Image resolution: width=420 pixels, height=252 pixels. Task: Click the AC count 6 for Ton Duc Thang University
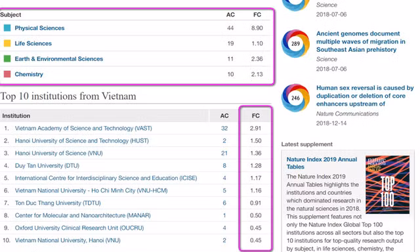(224, 203)
